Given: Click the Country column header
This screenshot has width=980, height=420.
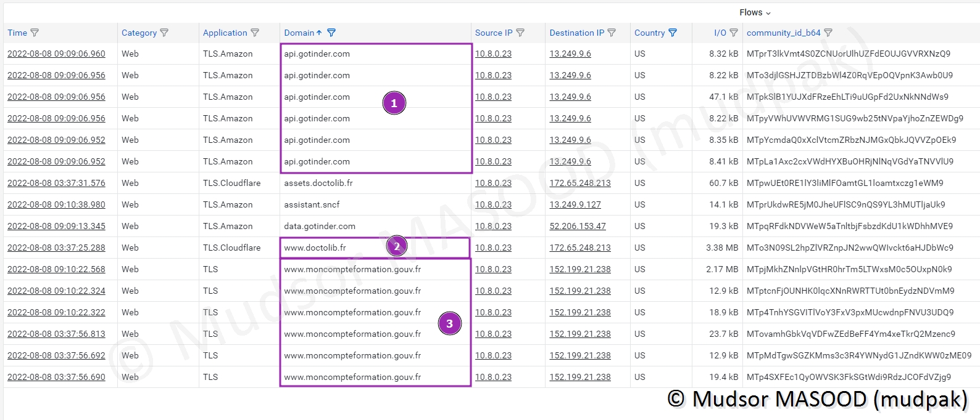Looking at the screenshot, I should click(x=649, y=33).
